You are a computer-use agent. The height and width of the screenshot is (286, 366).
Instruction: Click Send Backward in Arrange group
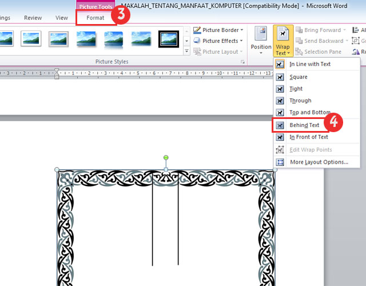pos(321,41)
